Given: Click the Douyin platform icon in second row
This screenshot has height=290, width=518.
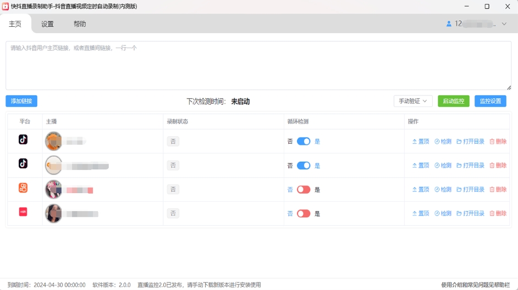Looking at the screenshot, I should (x=23, y=163).
